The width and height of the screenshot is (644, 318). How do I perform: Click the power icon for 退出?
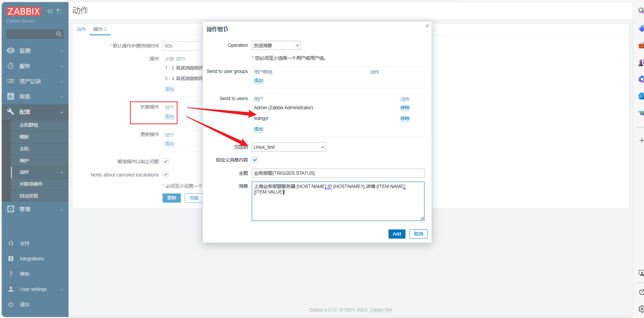point(11,304)
